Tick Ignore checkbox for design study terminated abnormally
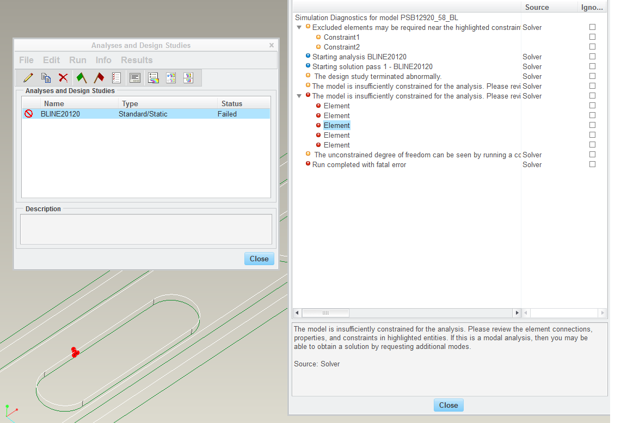Image resolution: width=627 pixels, height=423 pixels. [x=592, y=76]
